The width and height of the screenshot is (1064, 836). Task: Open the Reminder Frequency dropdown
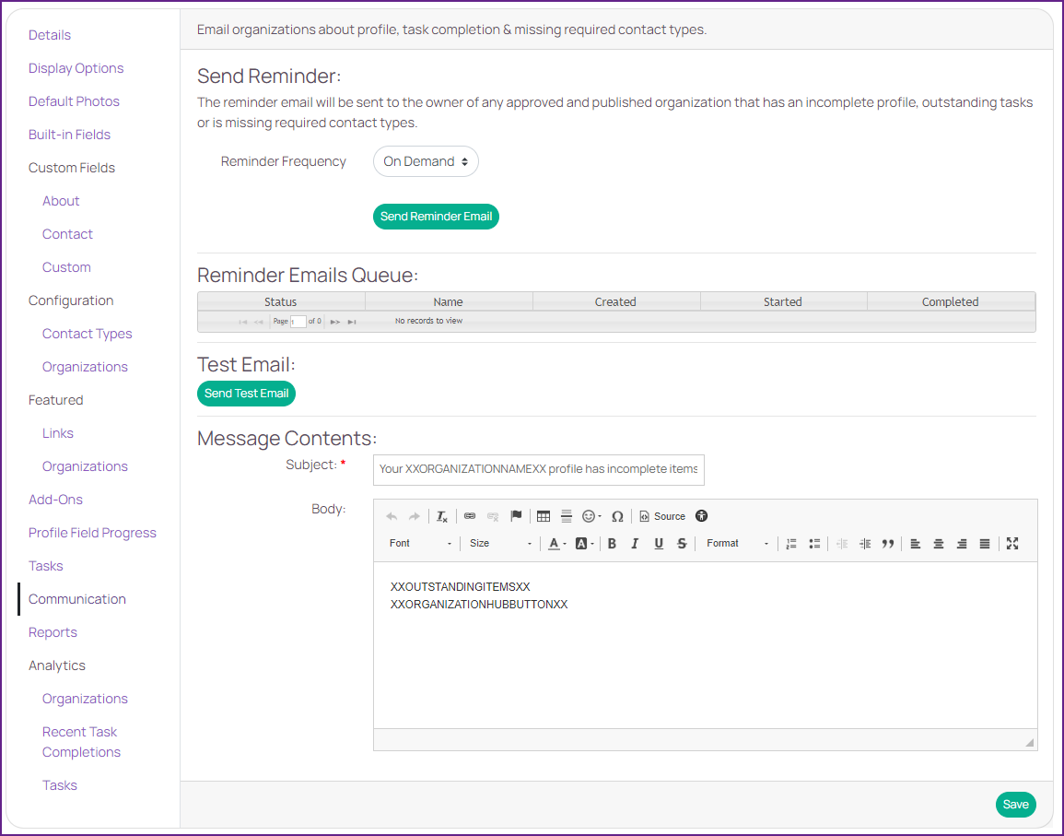[426, 161]
